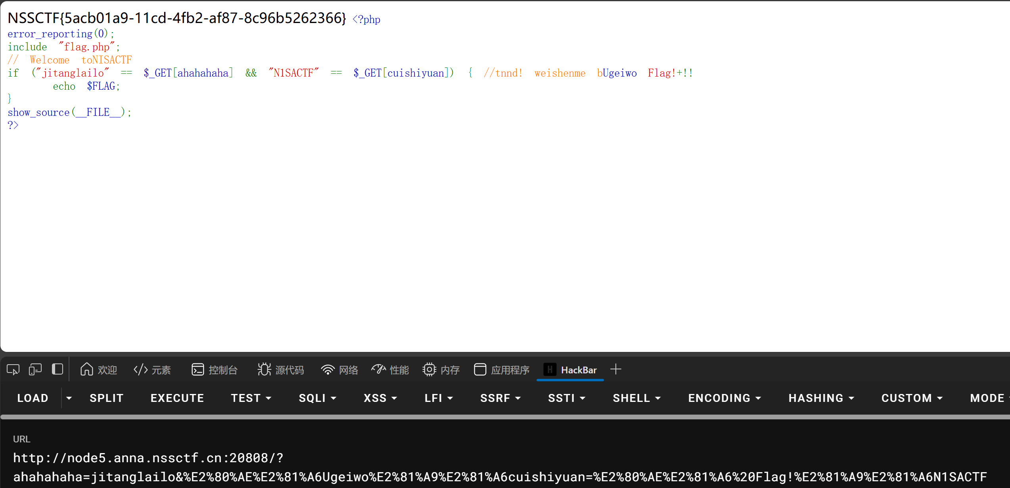
Task: Switch to the 源代码 sources tab
Action: [281, 370]
